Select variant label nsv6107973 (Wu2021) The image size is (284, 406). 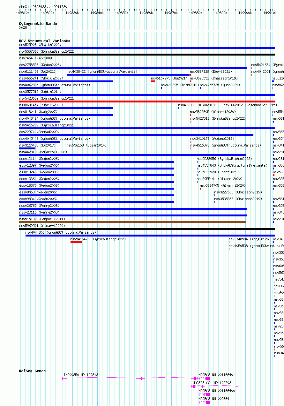coord(169,78)
